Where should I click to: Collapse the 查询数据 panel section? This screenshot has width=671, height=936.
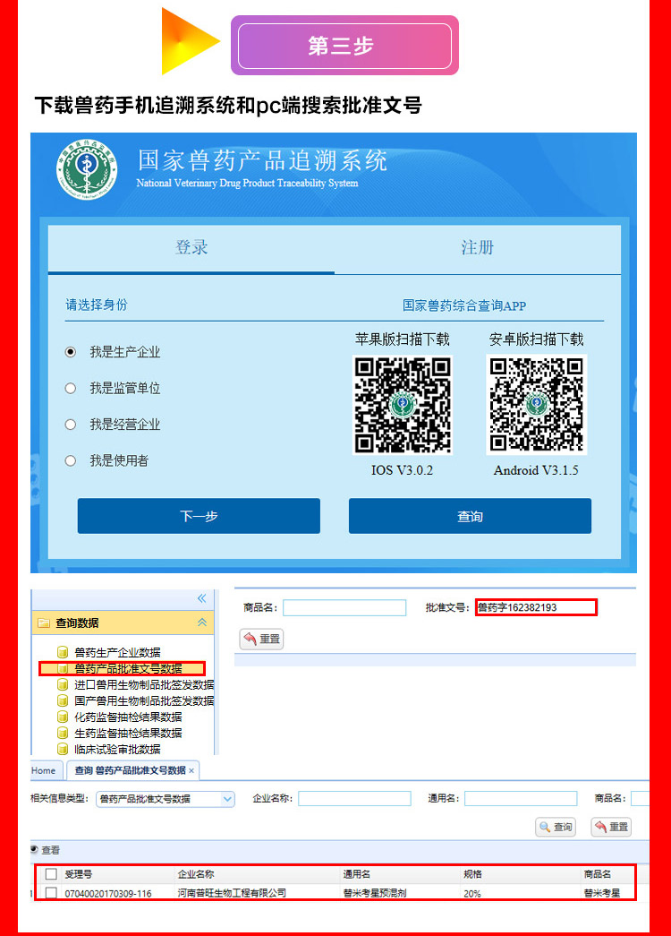coord(202,623)
